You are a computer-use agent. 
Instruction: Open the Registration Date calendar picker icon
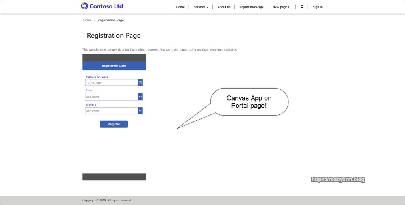pyautogui.click(x=140, y=82)
